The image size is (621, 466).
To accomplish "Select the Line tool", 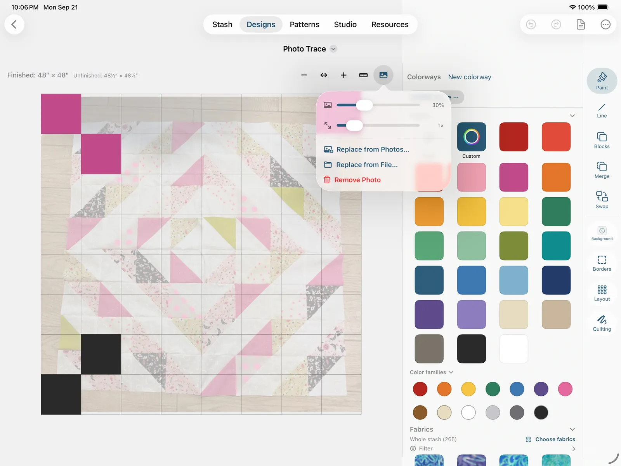I will click(x=602, y=111).
